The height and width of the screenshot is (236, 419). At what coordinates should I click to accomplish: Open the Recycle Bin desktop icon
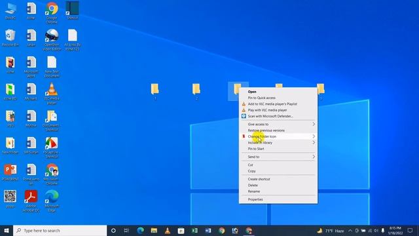10,38
